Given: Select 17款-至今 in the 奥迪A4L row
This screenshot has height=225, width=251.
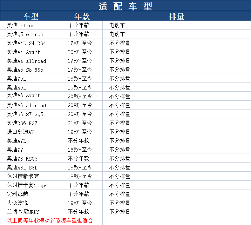Looking at the screenshot, I should point(80,43).
